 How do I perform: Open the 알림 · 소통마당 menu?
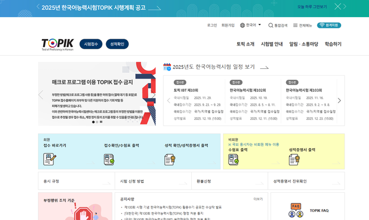point(304,44)
